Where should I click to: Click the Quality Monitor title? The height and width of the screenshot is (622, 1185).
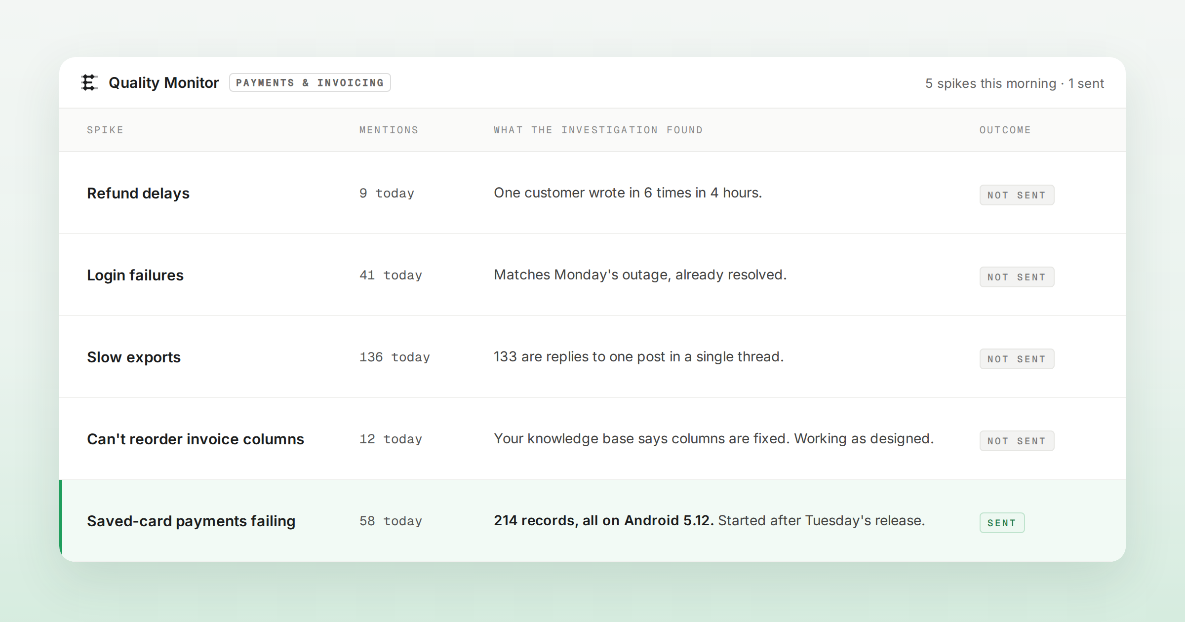[163, 83]
